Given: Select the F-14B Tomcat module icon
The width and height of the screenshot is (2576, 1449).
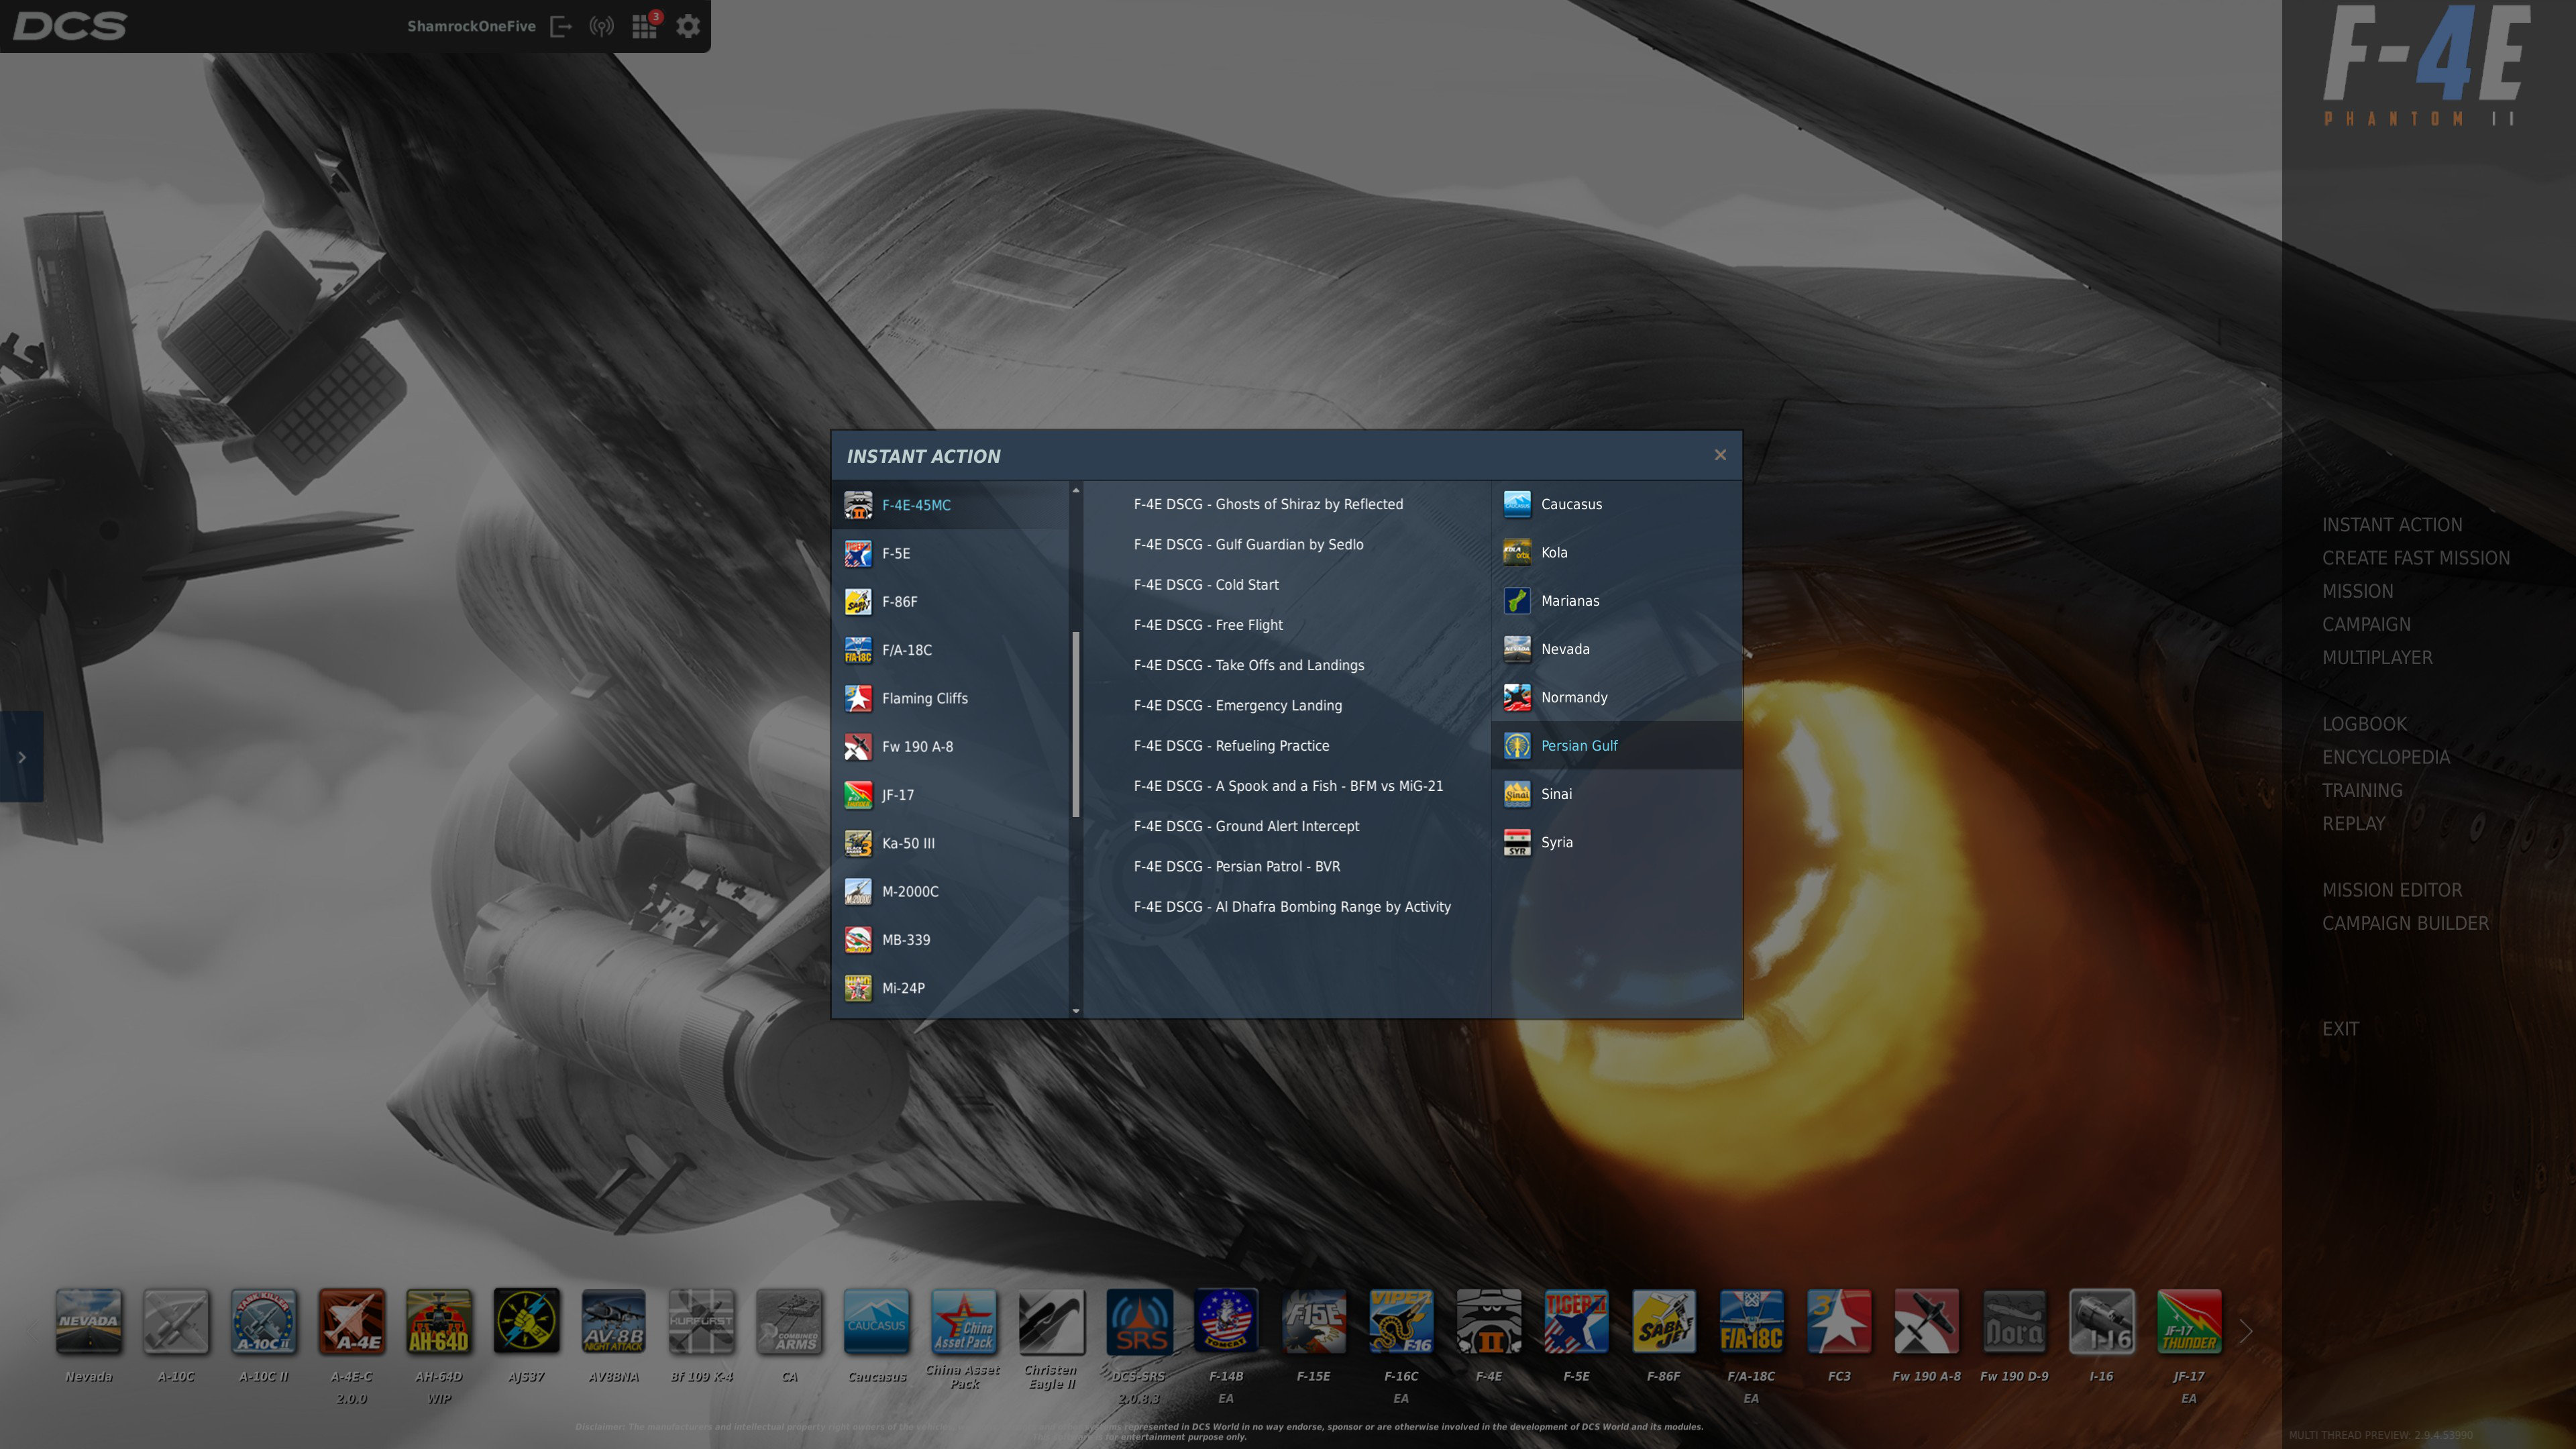Looking at the screenshot, I should pyautogui.click(x=1226, y=1321).
